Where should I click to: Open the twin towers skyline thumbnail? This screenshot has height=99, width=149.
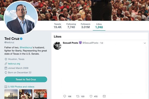pos(11,94)
